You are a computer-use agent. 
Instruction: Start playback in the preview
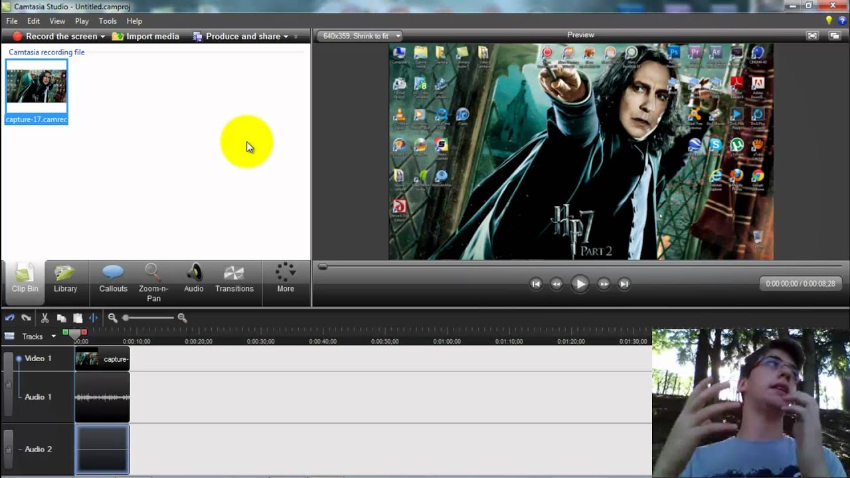point(580,284)
